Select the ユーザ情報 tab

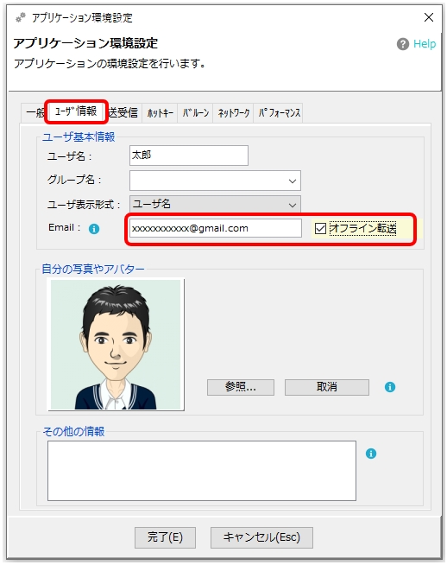click(76, 111)
